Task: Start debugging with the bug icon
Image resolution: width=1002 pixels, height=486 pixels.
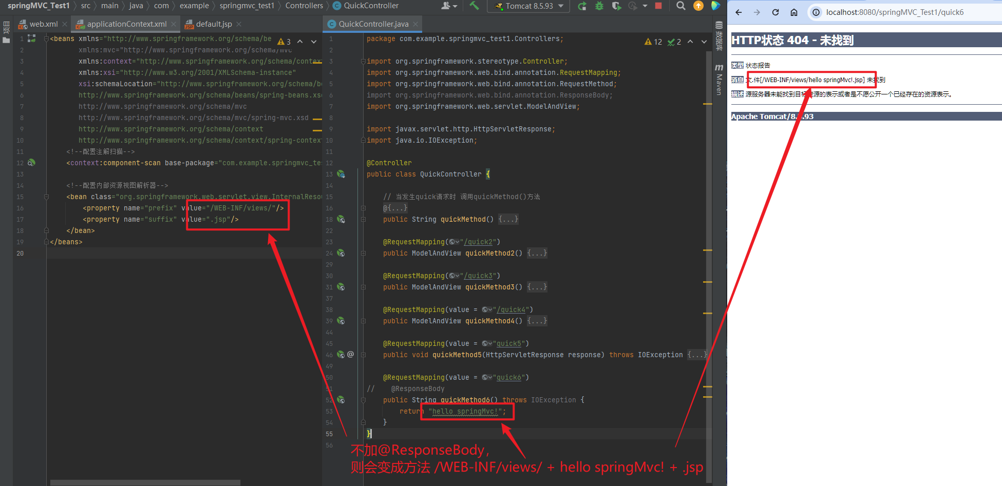Action: click(x=599, y=6)
